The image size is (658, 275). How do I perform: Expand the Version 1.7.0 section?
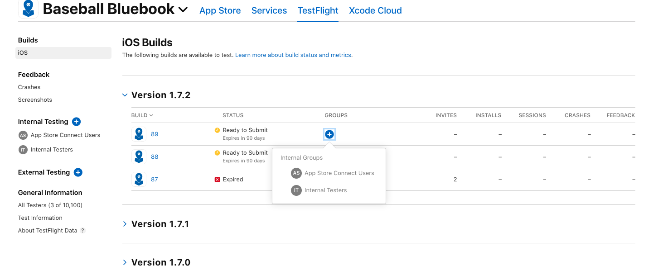pyautogui.click(x=125, y=262)
